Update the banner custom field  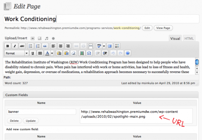(x=31, y=121)
